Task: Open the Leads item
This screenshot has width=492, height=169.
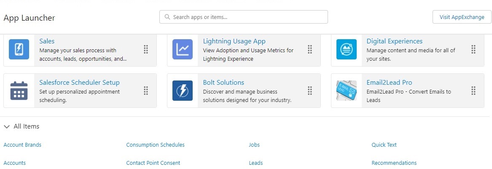Action: click(256, 163)
